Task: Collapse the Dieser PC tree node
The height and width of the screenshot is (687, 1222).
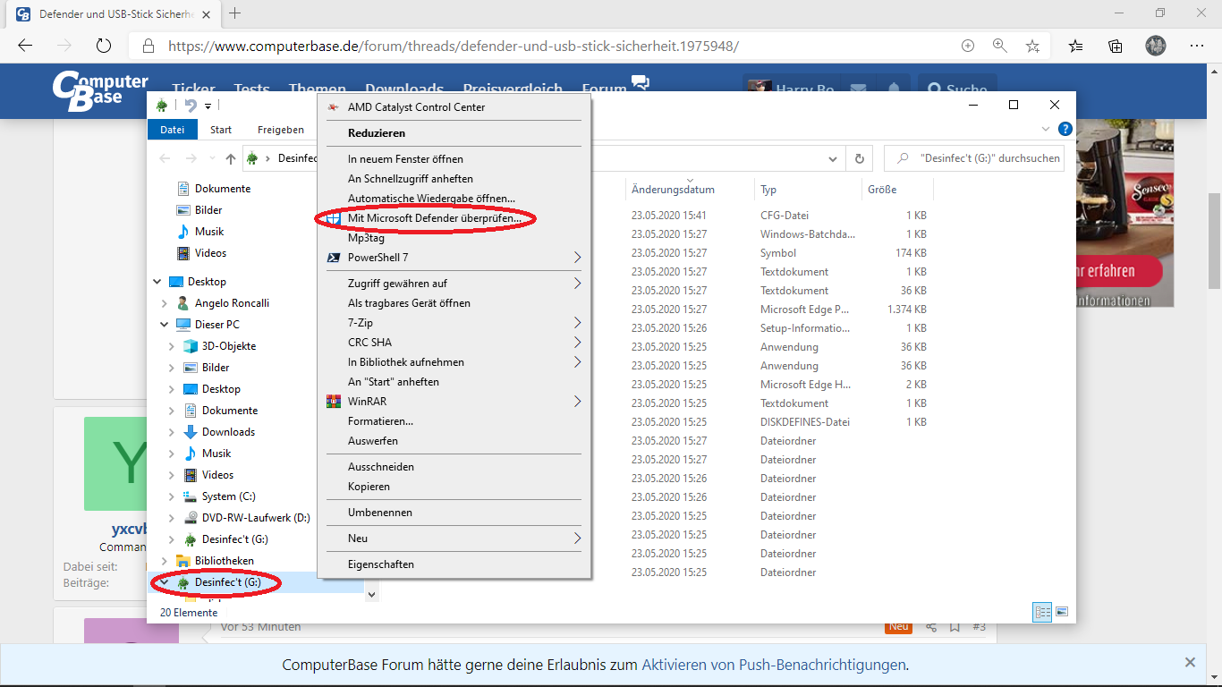Action: (x=165, y=325)
